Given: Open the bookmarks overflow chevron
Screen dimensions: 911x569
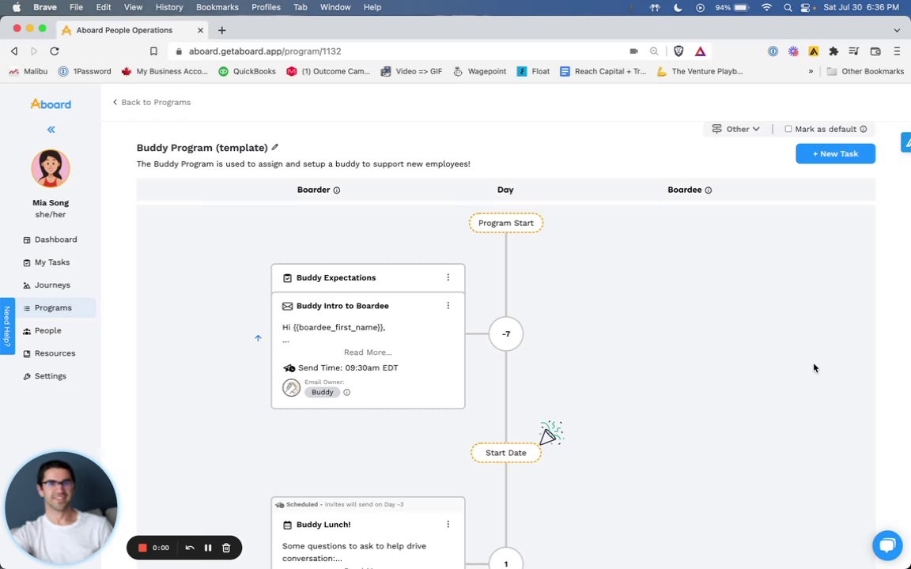Looking at the screenshot, I should (811, 71).
